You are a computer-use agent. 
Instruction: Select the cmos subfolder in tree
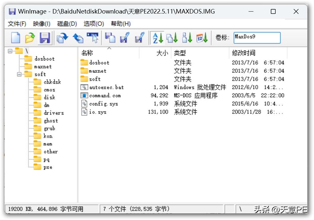[x=49, y=90]
